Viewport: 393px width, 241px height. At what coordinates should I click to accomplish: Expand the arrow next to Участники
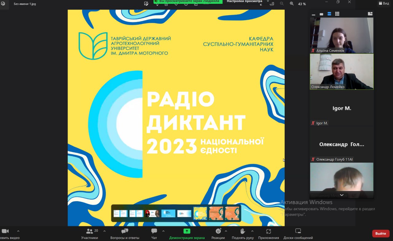point(104,231)
